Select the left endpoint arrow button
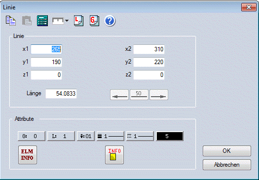The height and width of the screenshot is (180, 259). tap(119, 95)
